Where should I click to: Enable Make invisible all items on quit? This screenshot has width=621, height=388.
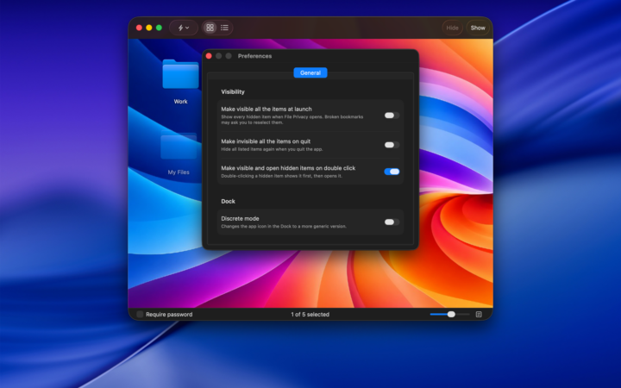[392, 145]
